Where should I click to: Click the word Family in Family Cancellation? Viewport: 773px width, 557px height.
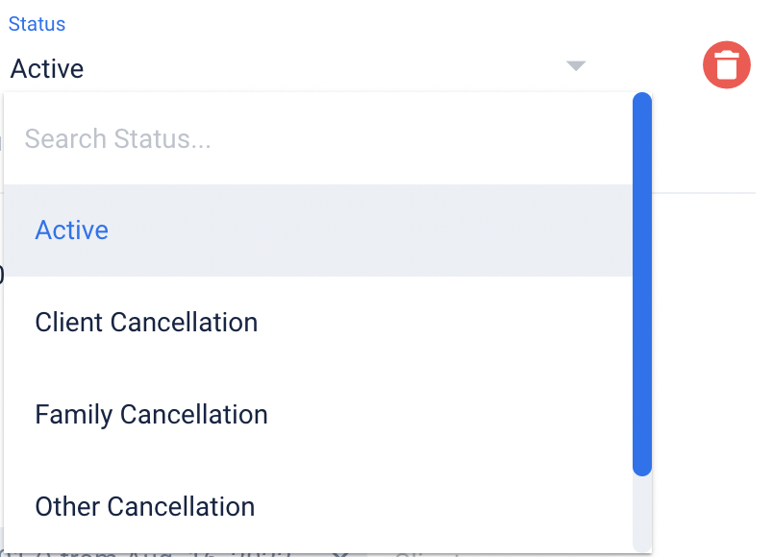(74, 415)
